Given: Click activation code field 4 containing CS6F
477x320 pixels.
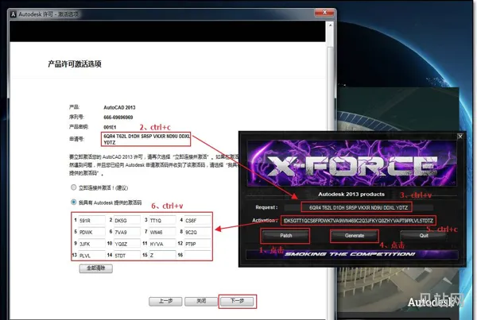Looking at the screenshot, I should tap(198, 220).
